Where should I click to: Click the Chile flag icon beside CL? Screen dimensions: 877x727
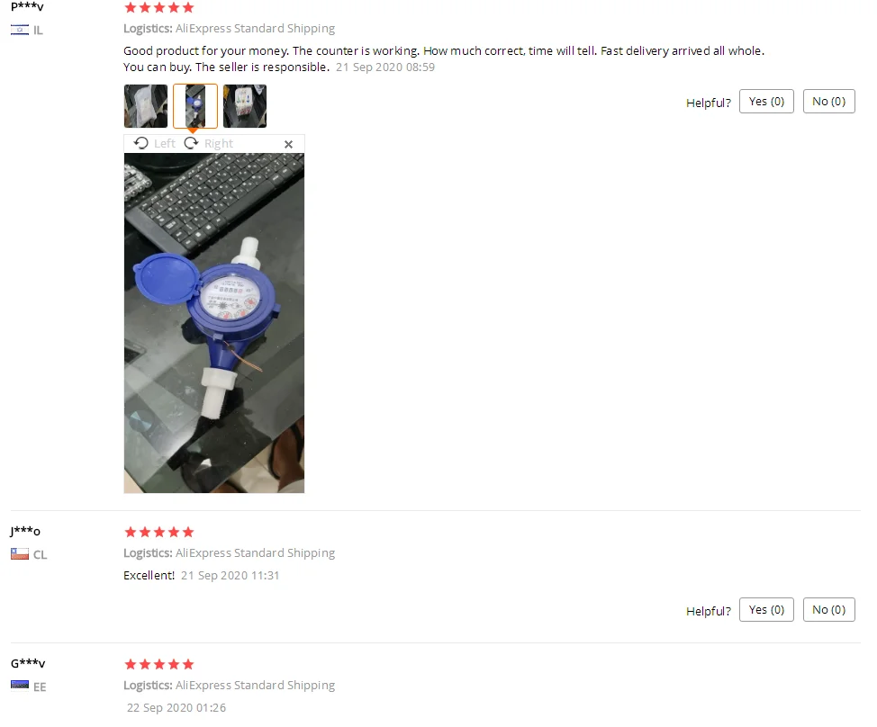coord(20,553)
